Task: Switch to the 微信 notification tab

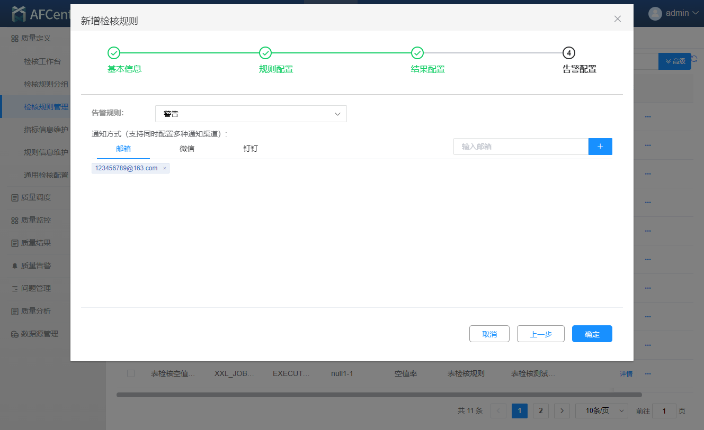Action: [x=187, y=149]
